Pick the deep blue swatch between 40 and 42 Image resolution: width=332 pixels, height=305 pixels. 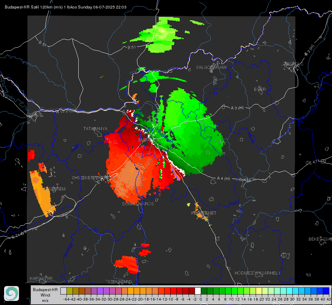point(326,291)
